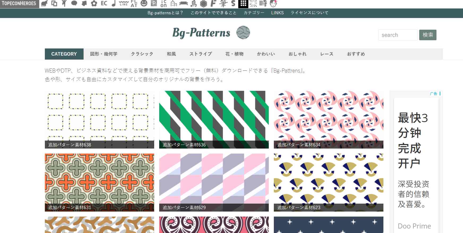Select the かわいい category
463x233 pixels.
pos(266,54)
